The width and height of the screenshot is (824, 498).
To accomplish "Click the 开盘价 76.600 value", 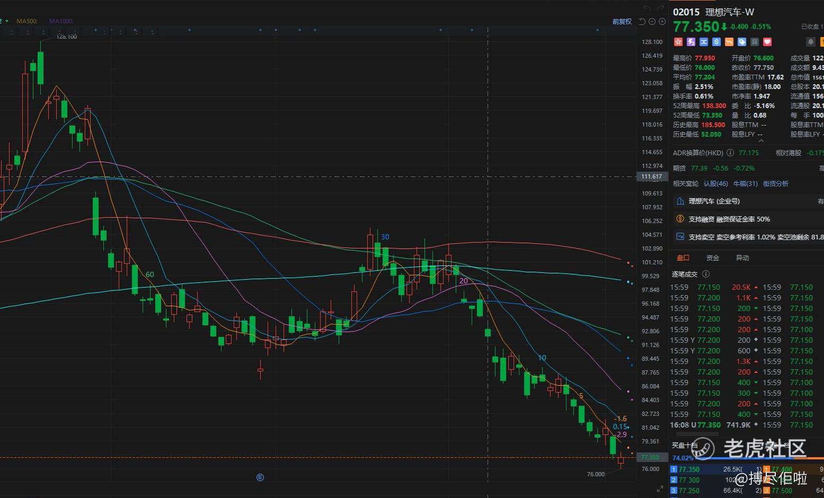I will pyautogui.click(x=764, y=58).
